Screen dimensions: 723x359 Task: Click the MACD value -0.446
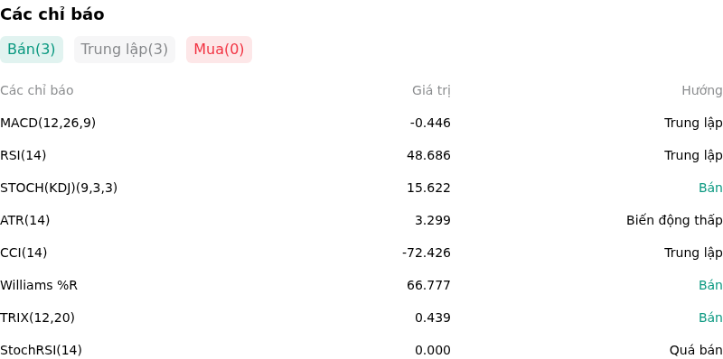(430, 123)
